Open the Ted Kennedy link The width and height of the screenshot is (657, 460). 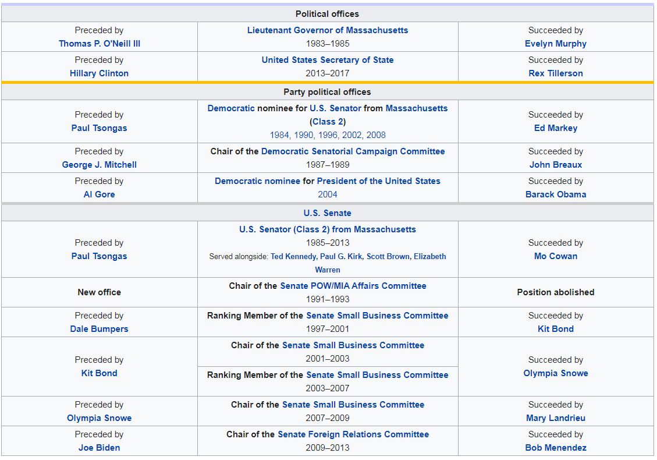coord(293,257)
